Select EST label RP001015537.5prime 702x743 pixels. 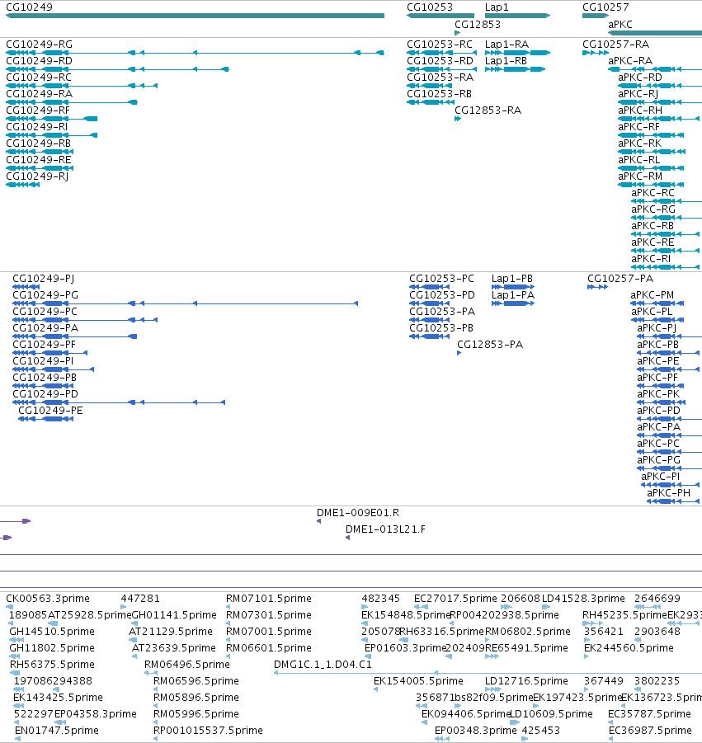click(x=208, y=730)
